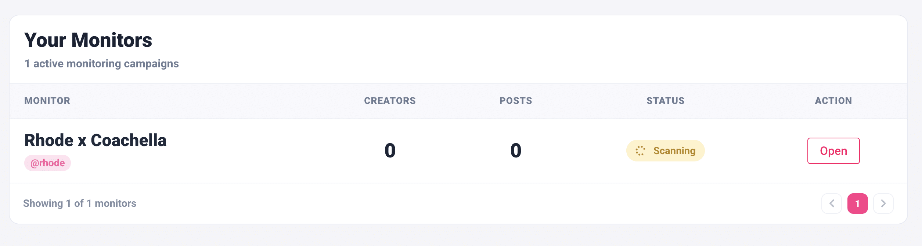
Task: Click the CREATORS column header
Action: [x=390, y=101]
